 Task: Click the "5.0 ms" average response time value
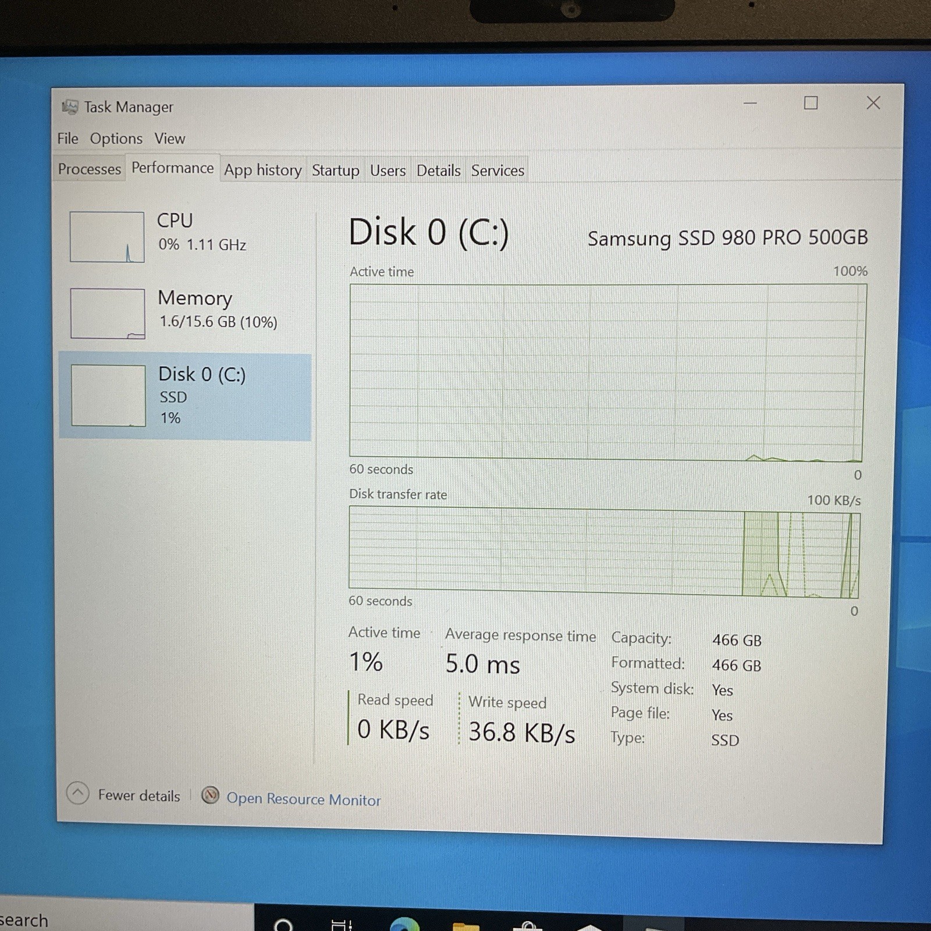(482, 664)
